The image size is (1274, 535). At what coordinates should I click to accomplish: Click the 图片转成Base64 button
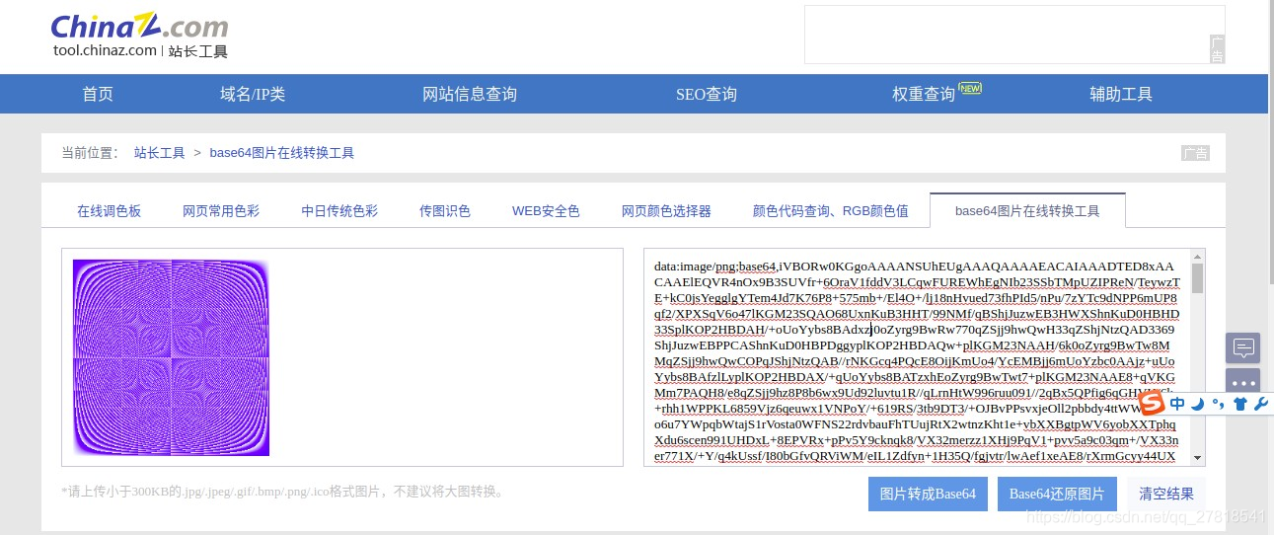[928, 495]
